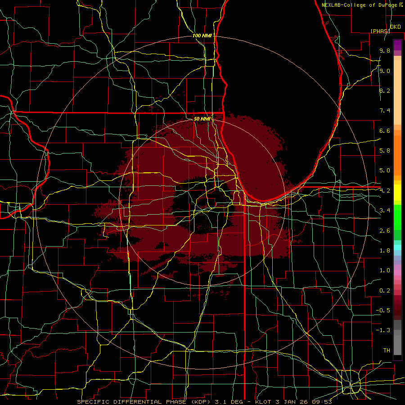405x405 pixels.
Task: Click the 100 NMI range ring label
Action: [202, 36]
